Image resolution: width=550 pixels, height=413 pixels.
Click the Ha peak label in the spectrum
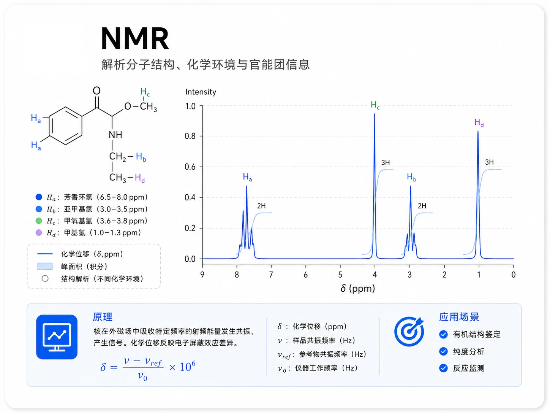(x=247, y=177)
